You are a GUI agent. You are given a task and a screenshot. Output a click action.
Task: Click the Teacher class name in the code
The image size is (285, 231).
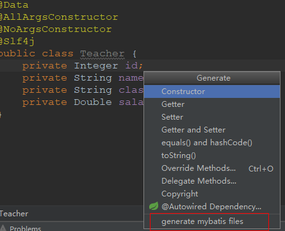tap(102, 54)
